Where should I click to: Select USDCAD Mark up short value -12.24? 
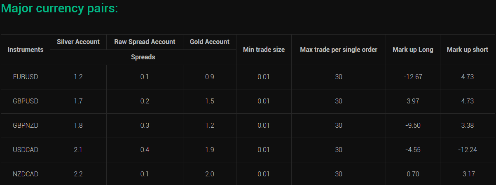468,150
